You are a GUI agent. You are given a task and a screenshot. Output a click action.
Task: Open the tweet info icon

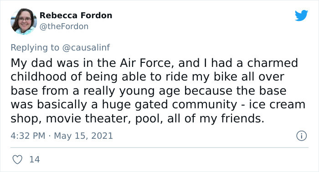pos(301,136)
